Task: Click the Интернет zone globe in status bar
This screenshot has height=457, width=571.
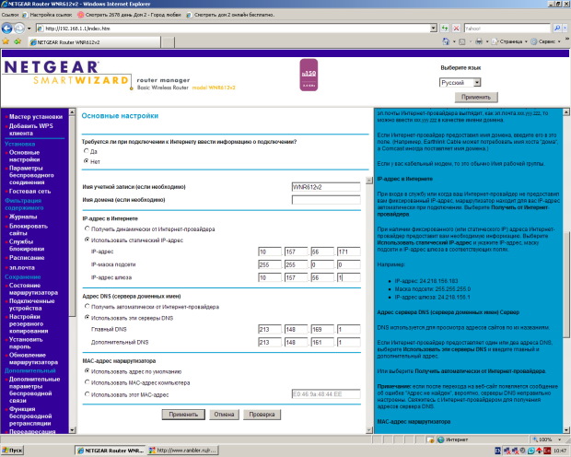Action: (441, 439)
